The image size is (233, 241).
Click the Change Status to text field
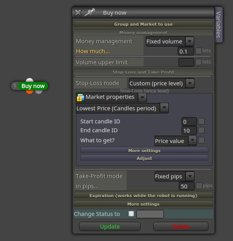click(150, 214)
